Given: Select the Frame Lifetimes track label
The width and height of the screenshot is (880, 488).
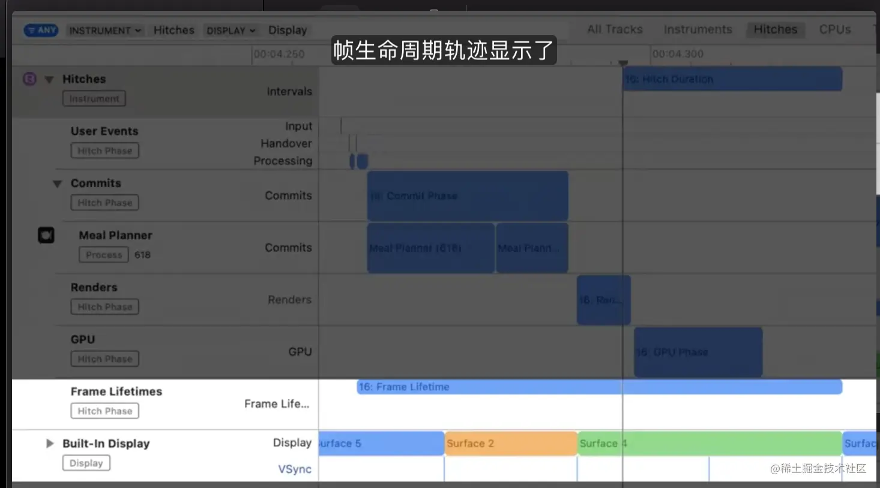Looking at the screenshot, I should click(116, 391).
